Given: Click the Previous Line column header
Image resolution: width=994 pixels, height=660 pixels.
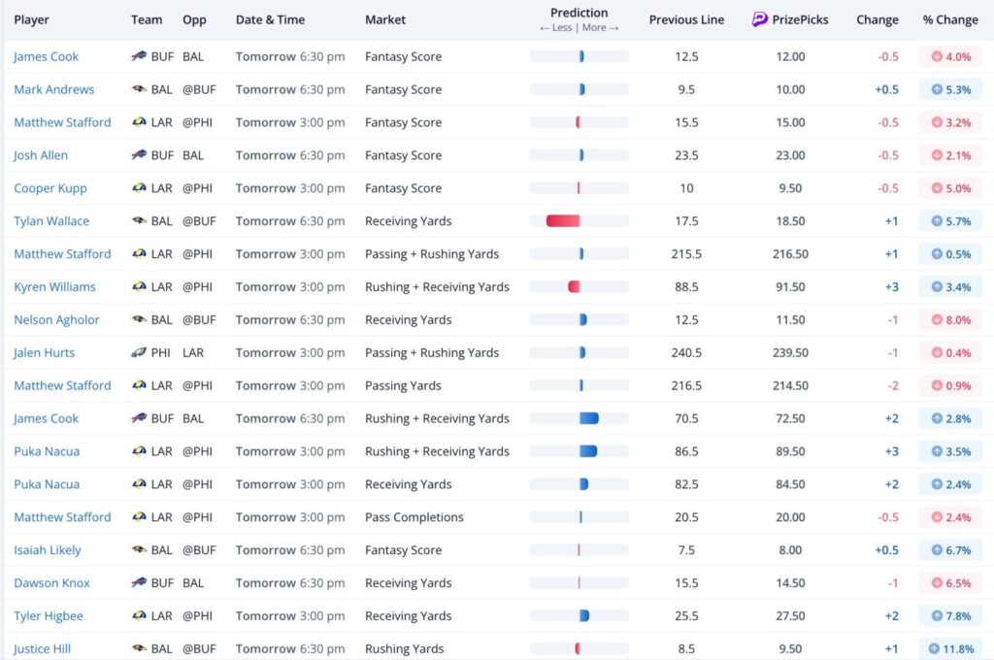Looking at the screenshot, I should click(686, 19).
